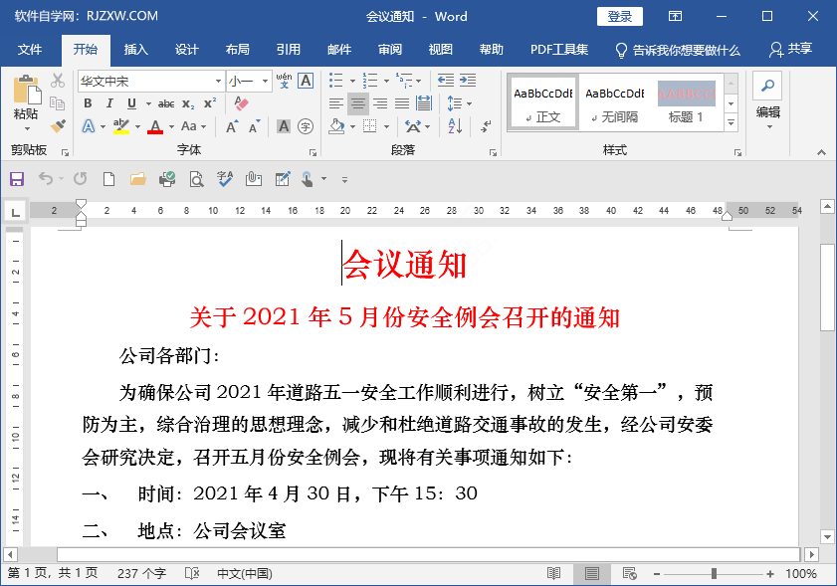837x586 pixels.
Task: Open a document using the Open folder icon
Action: (138, 177)
